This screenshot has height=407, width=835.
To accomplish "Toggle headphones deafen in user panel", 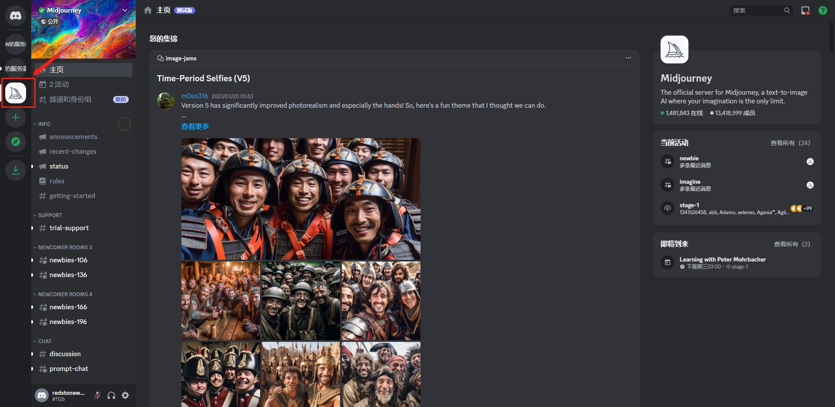I will tap(111, 395).
